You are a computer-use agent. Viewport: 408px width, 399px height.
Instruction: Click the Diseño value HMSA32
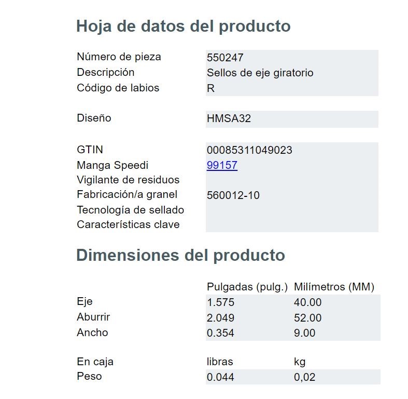click(229, 118)
